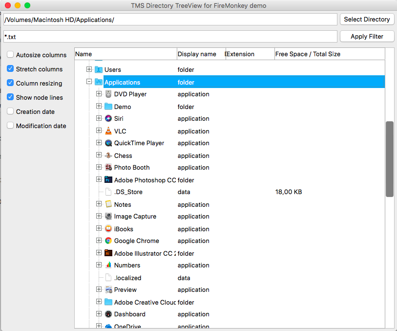Click the DVD Player app icon
Screen dimensions: 397x331
tap(108, 94)
